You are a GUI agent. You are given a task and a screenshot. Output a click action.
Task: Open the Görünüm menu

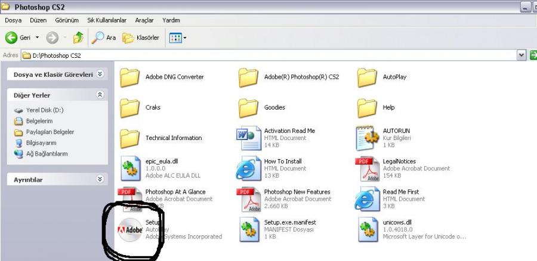click(67, 20)
